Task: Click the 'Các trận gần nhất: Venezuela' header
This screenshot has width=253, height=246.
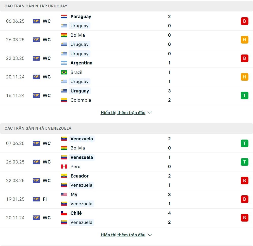Action: (x=126, y=128)
